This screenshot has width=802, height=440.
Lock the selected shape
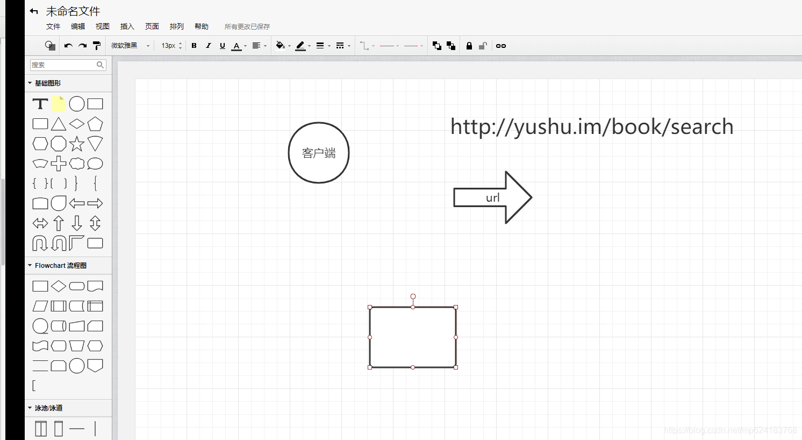pos(469,46)
